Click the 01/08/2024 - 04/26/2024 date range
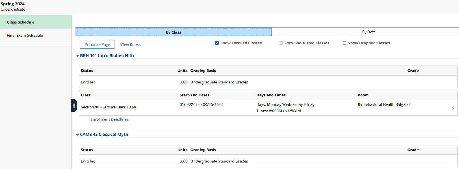 point(201,104)
